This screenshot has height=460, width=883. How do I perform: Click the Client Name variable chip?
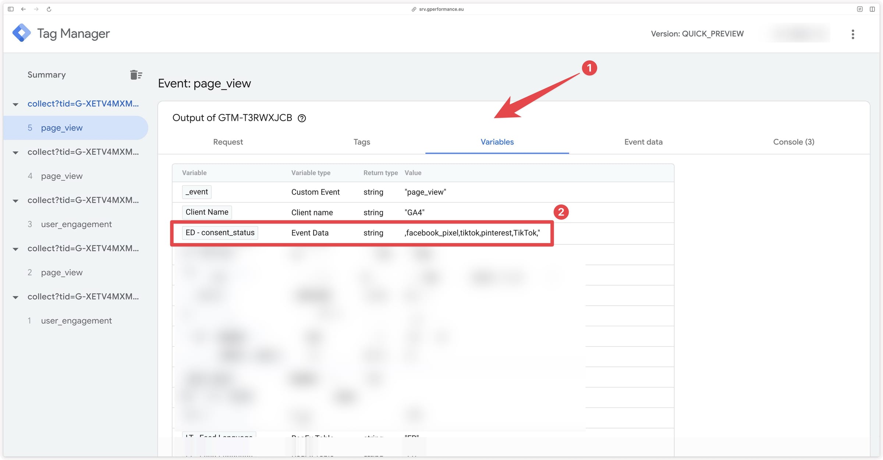pyautogui.click(x=207, y=212)
